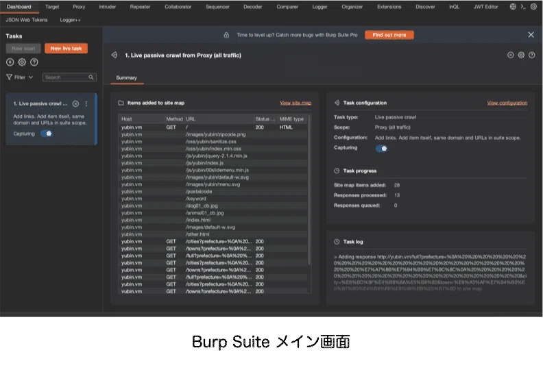Image resolution: width=543 pixels, height=385 pixels.
Task: Close the Burp Suite Pro banner
Action: [531, 34]
